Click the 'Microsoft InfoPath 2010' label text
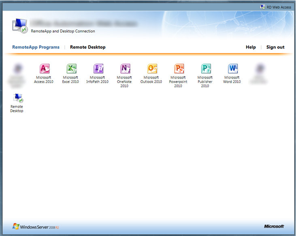This screenshot has width=296, height=236. [x=98, y=80]
